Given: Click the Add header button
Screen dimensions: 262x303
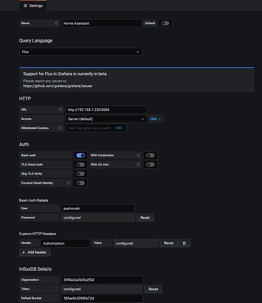Looking at the screenshot, I should coord(35,253).
